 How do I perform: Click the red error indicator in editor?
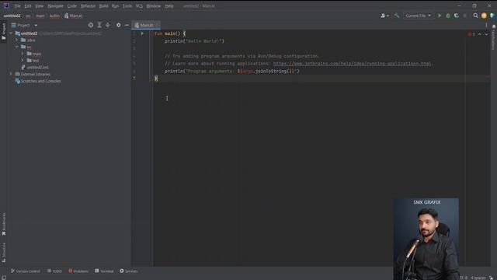click(x=471, y=34)
